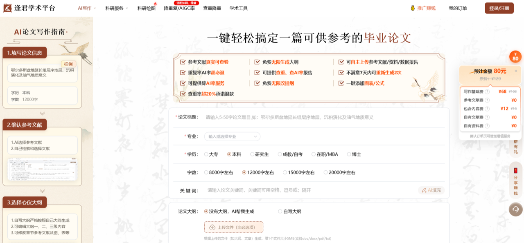Go to 我的订单
The image size is (524, 243).
(x=458, y=8)
